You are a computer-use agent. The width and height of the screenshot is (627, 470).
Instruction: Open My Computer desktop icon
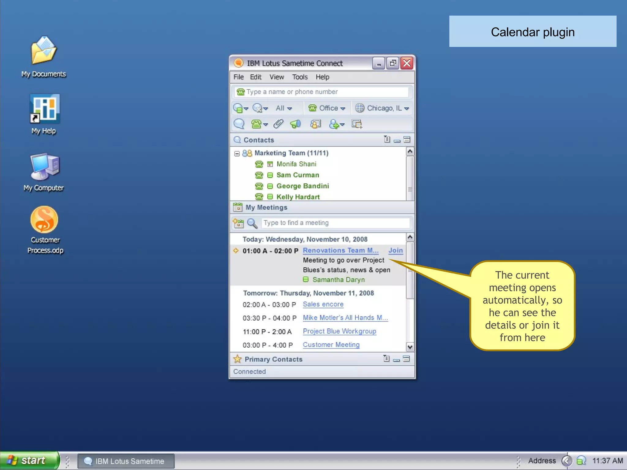pyautogui.click(x=44, y=172)
